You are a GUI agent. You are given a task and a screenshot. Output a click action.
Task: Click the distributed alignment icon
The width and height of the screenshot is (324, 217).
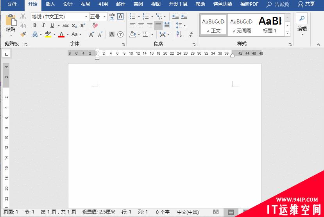167,25
